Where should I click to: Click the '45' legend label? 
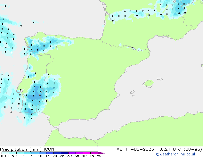click(x=92, y=156)
